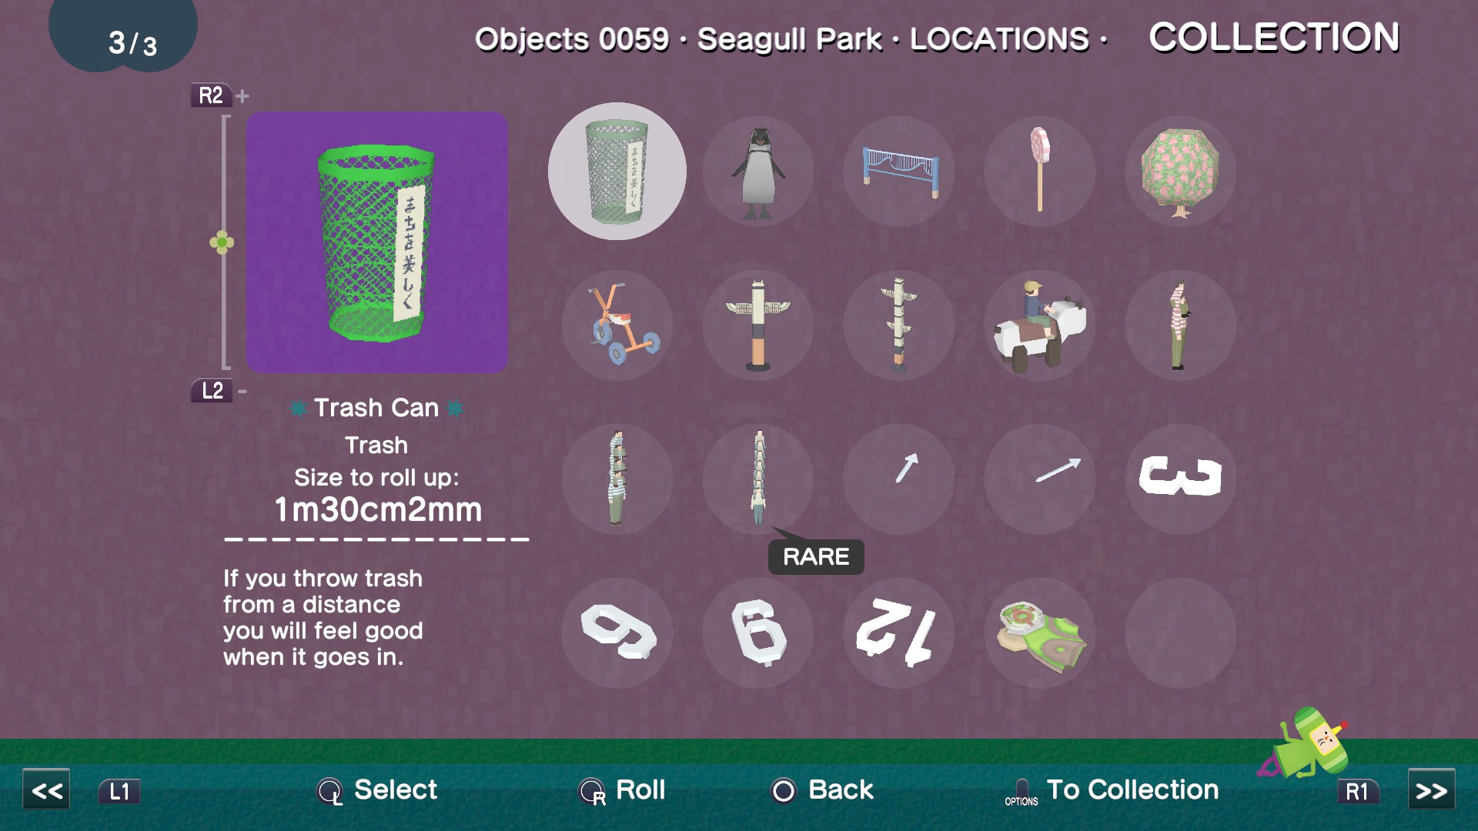Select the winged totem pole object
This screenshot has width=1478, height=831.
(x=758, y=325)
